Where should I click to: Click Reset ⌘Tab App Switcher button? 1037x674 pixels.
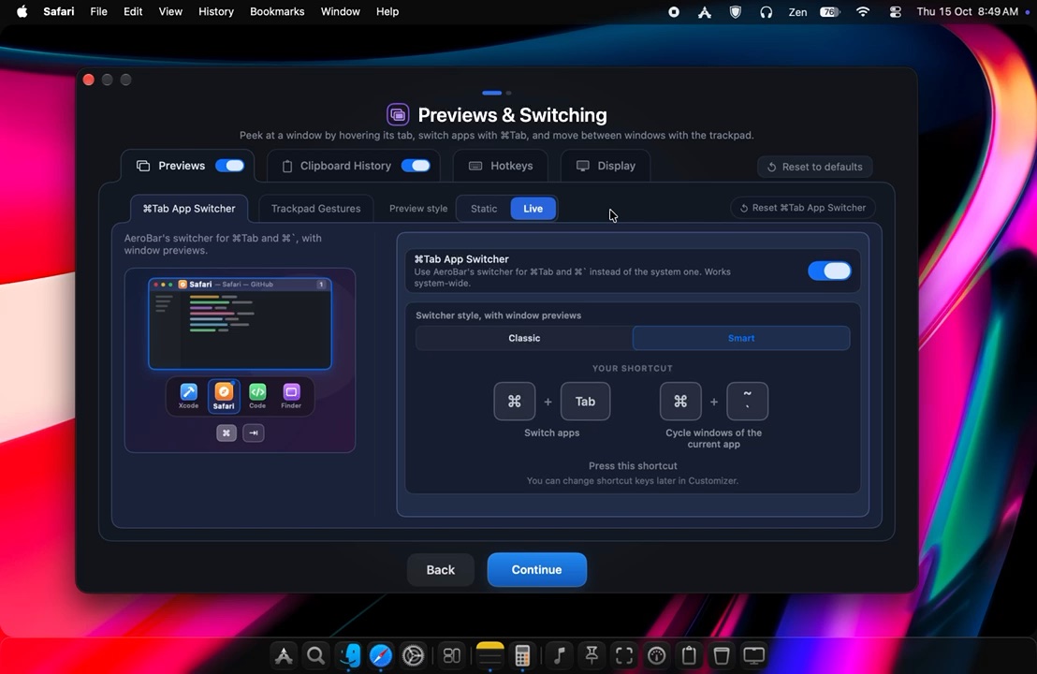point(802,208)
